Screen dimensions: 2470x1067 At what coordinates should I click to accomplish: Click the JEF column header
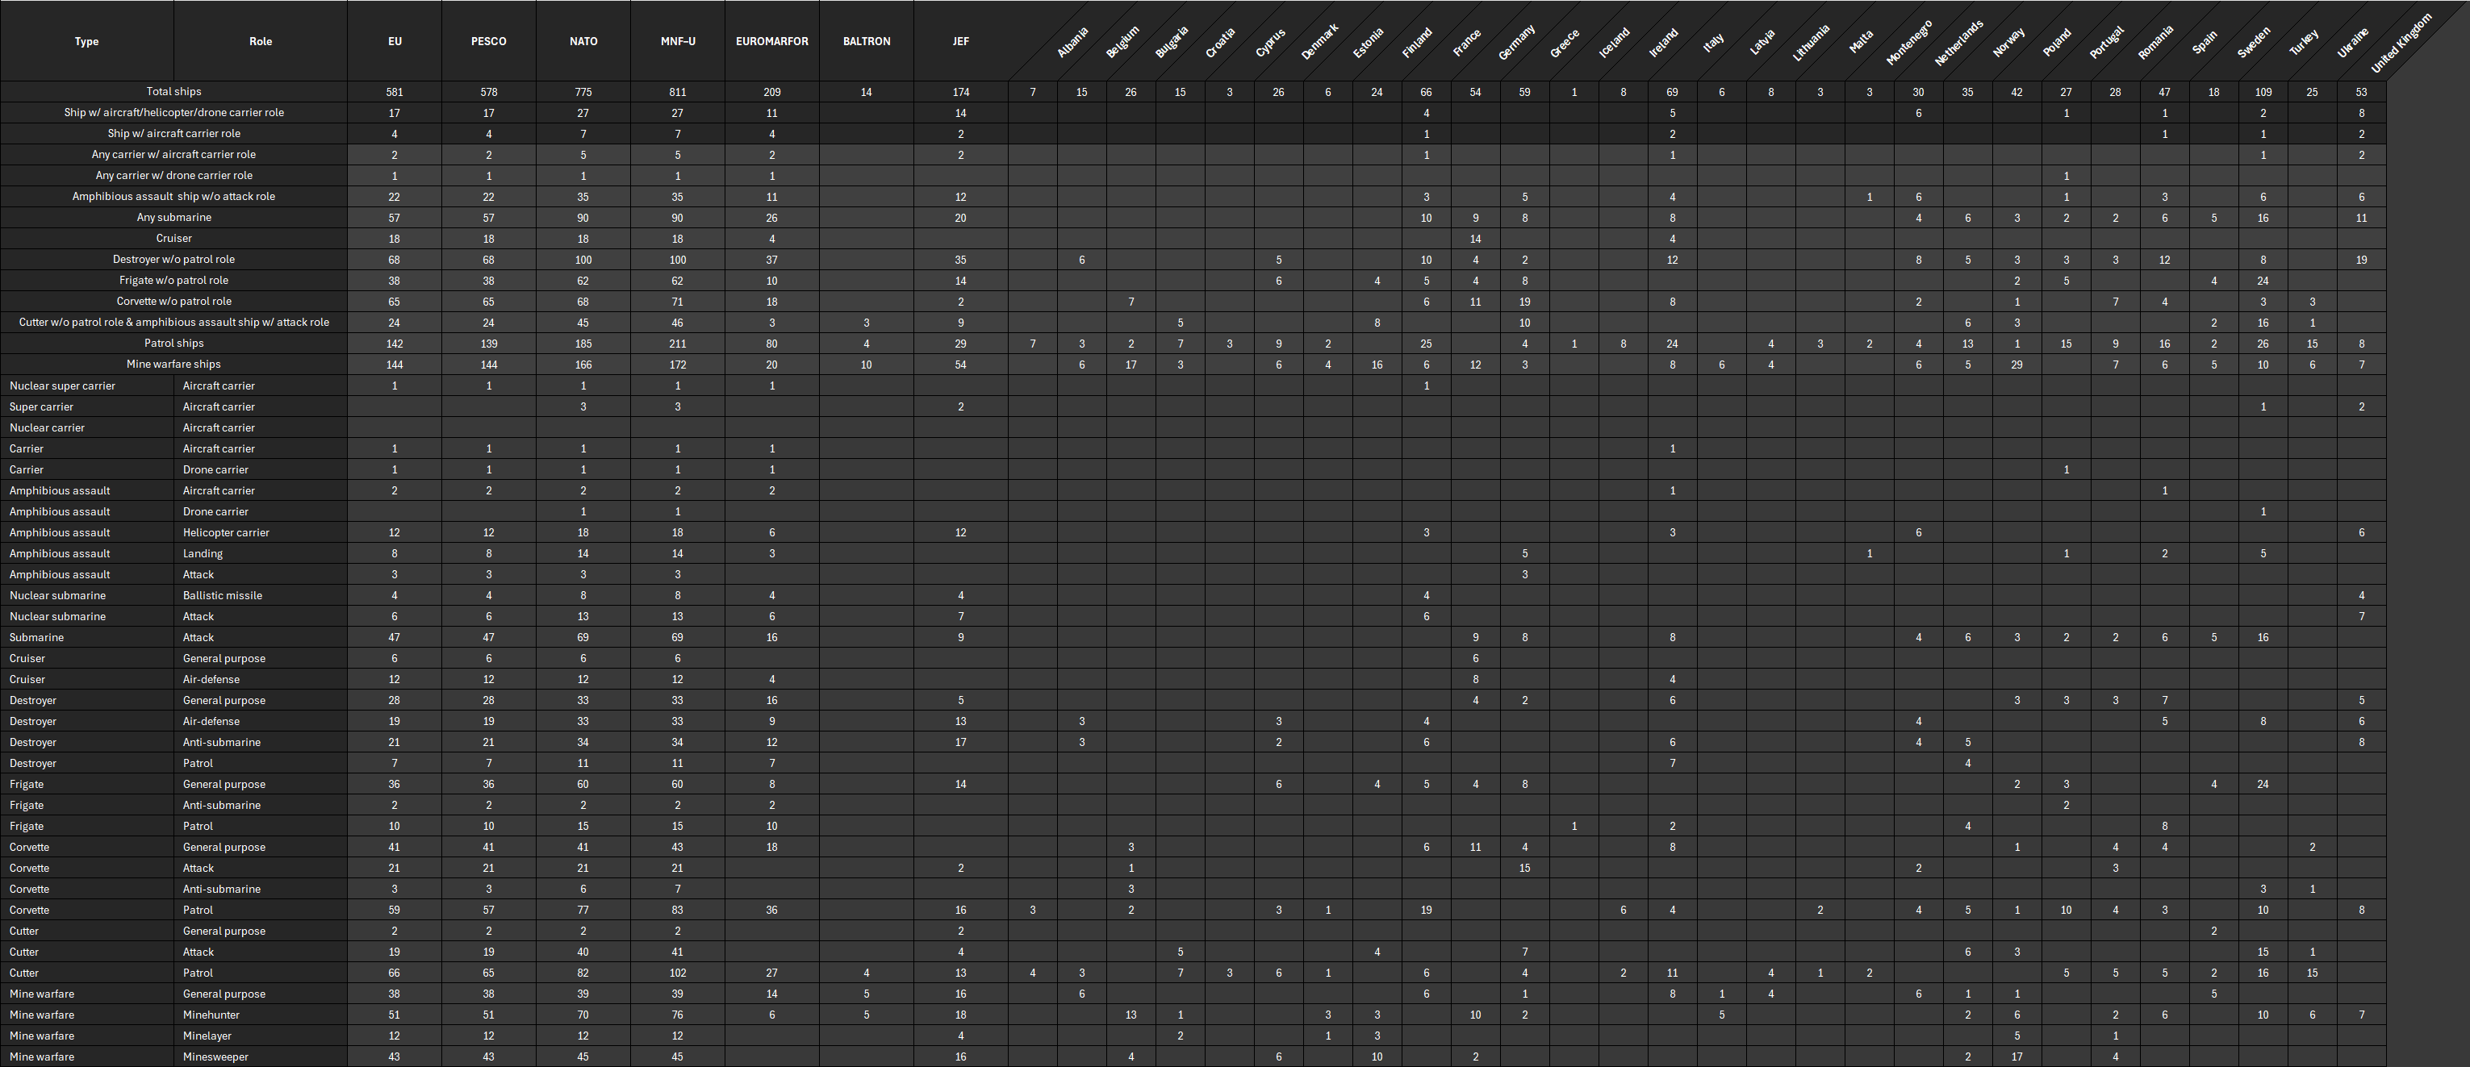point(959,41)
